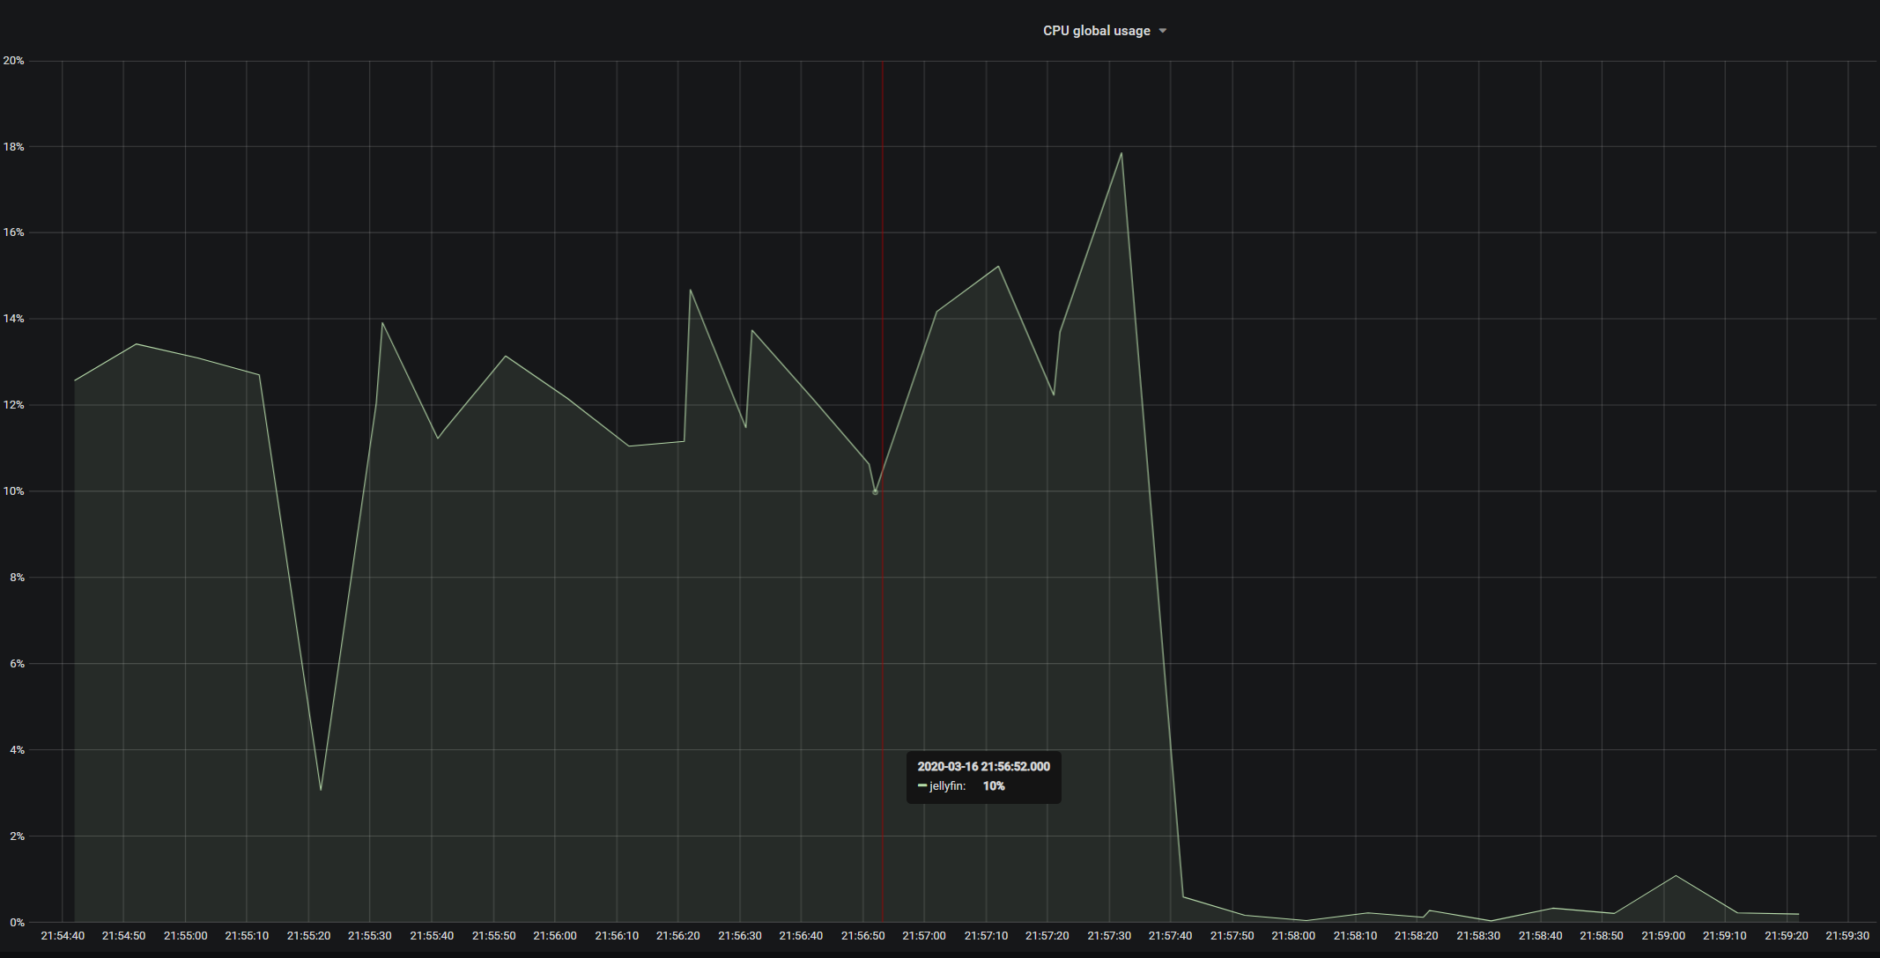This screenshot has height=958, width=1880.
Task: Click the 21:59:30 x-axis time label
Action: 1847,936
